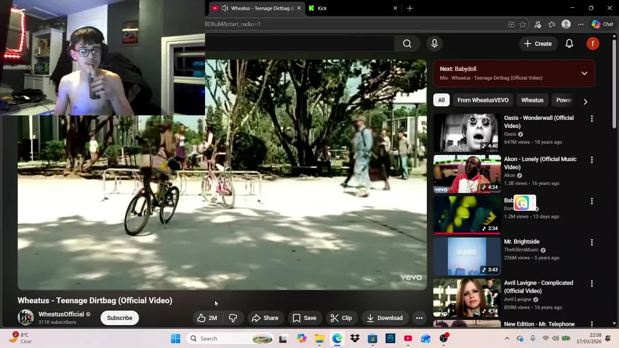The height and width of the screenshot is (348, 619).
Task: Click the Create button
Action: (x=538, y=43)
